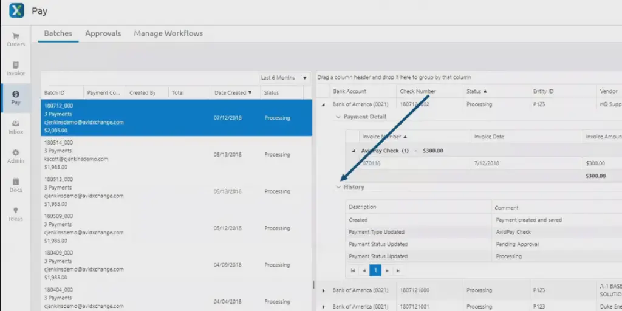Click the 7/12/2018 invoice date cell

(x=527, y=163)
